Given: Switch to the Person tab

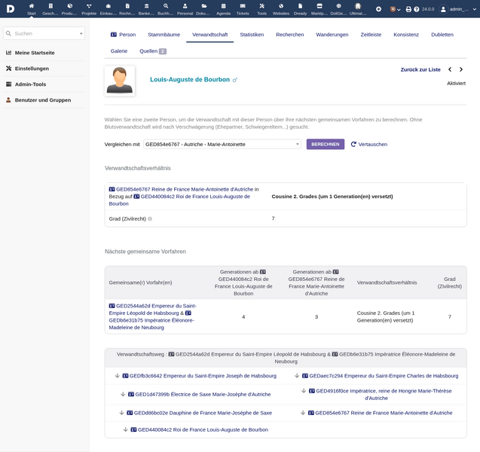Looking at the screenshot, I should click(123, 35).
